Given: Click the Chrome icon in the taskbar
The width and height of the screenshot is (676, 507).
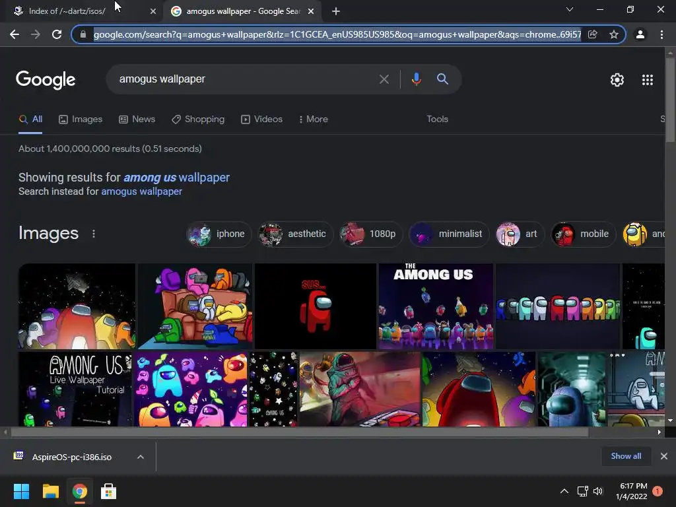Looking at the screenshot, I should coord(79,491).
